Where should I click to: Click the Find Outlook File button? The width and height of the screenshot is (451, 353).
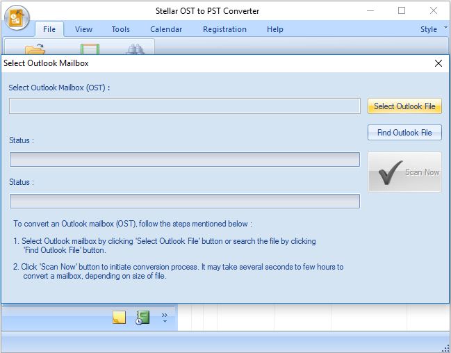[x=404, y=132]
